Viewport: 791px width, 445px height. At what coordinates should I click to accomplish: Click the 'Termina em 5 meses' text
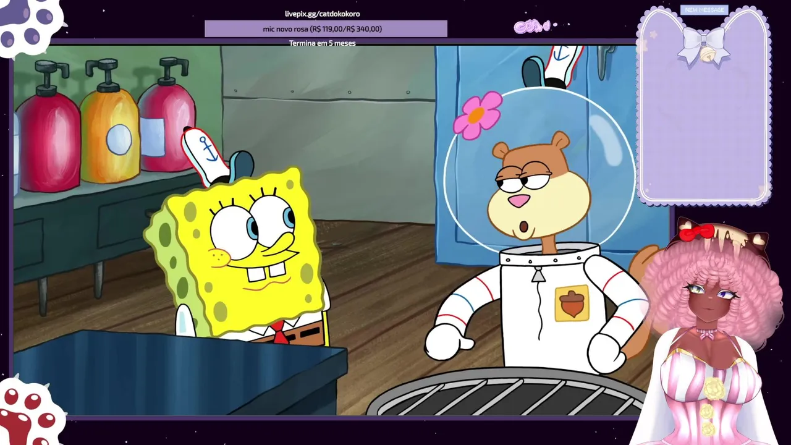tap(322, 43)
